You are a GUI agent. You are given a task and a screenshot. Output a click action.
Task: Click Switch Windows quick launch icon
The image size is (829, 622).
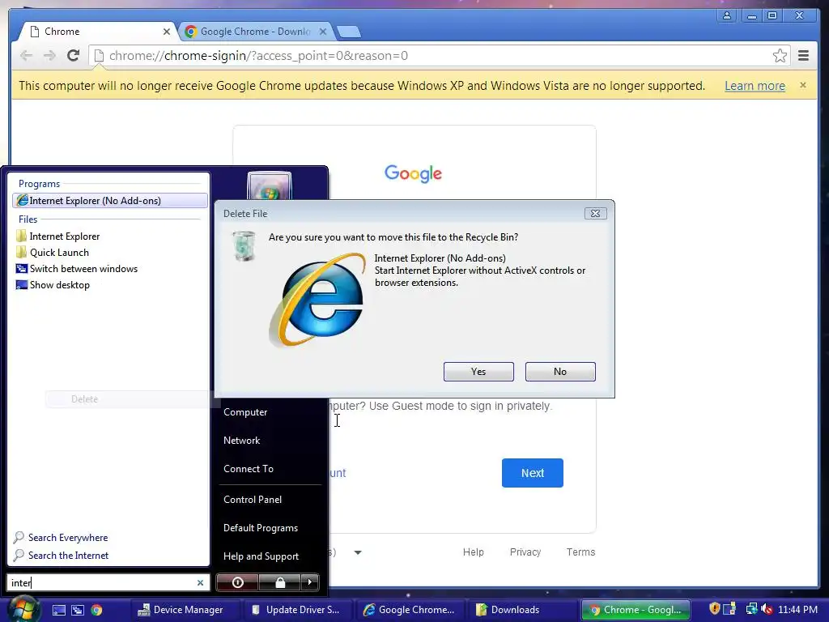click(78, 610)
